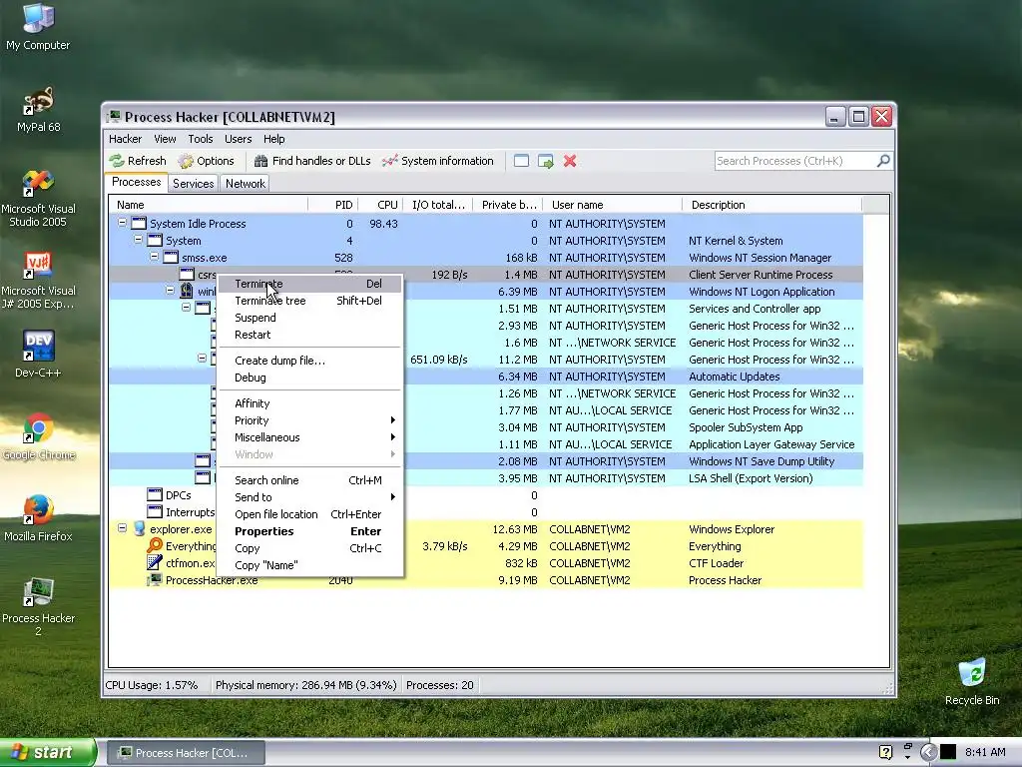Open the Miscellaneous submenu
Image resolution: width=1022 pixels, height=767 pixels.
(310, 437)
